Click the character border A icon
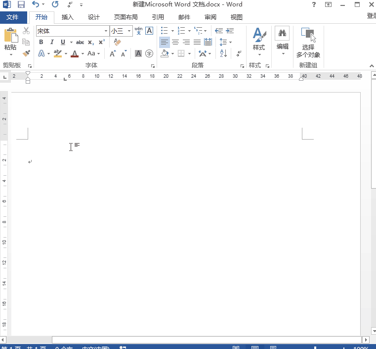Screen dimensions: 376x349 coord(149,31)
